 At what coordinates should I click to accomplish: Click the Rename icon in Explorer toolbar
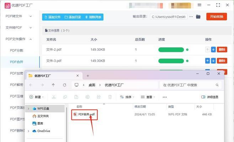click(x=87, y=97)
